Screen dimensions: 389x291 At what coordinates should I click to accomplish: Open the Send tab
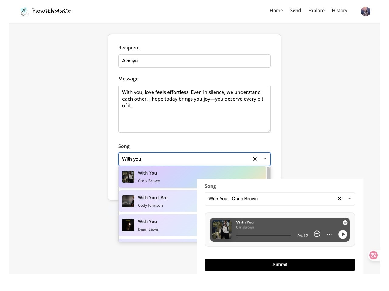[295, 11]
